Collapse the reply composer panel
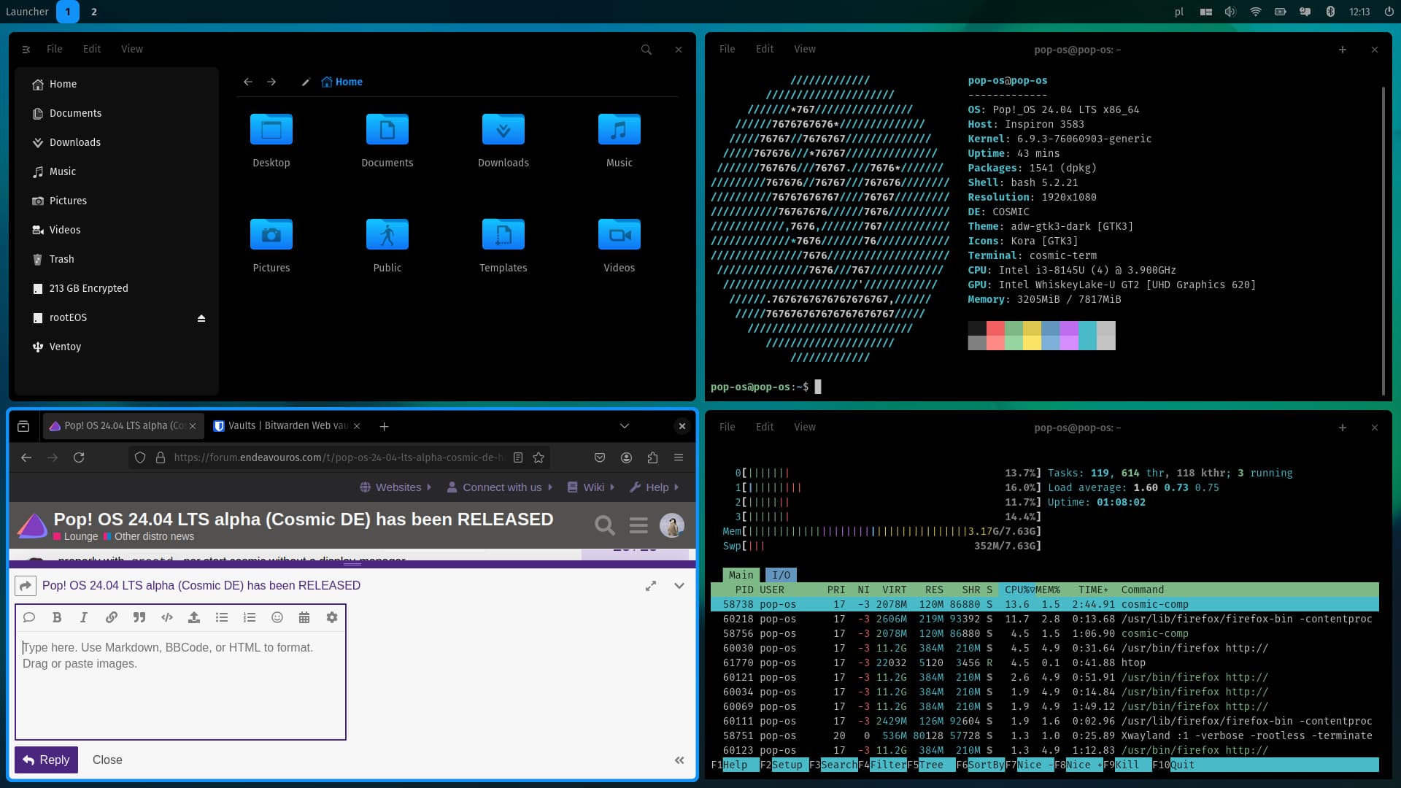This screenshot has height=788, width=1401. tap(679, 586)
